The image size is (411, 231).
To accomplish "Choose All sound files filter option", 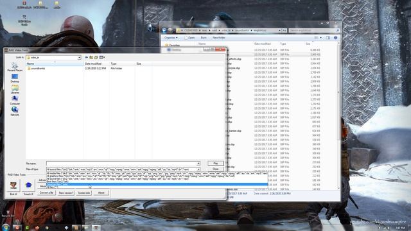I will tap(157, 179).
